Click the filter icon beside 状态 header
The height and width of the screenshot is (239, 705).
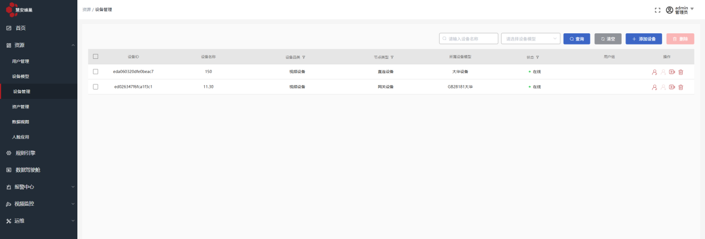pyautogui.click(x=538, y=57)
